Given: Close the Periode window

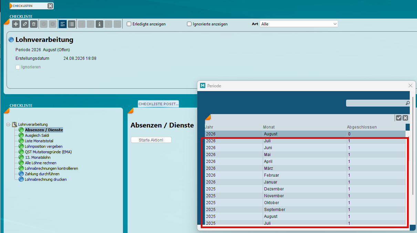Looking at the screenshot, I should [410, 86].
